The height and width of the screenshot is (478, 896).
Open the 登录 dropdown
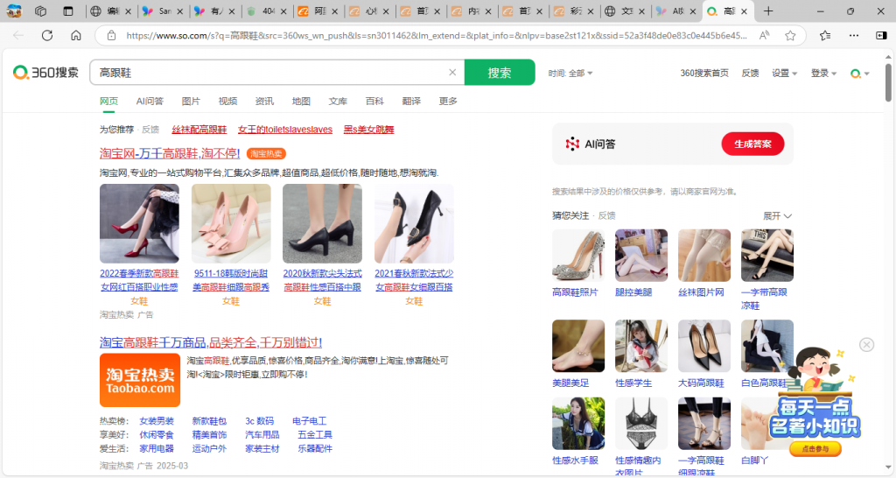pos(823,74)
